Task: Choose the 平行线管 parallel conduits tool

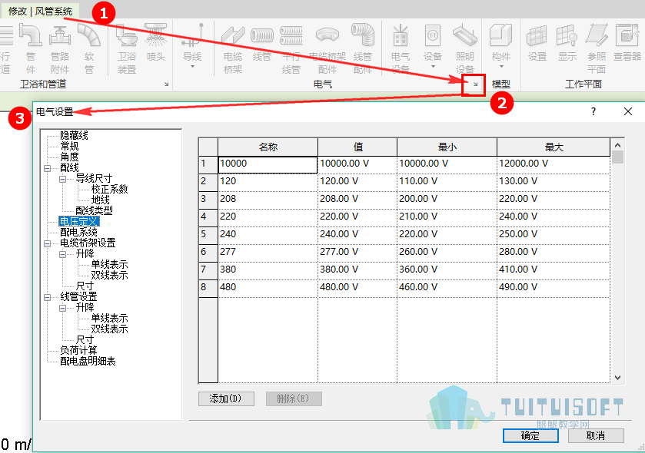Action: click(x=291, y=48)
